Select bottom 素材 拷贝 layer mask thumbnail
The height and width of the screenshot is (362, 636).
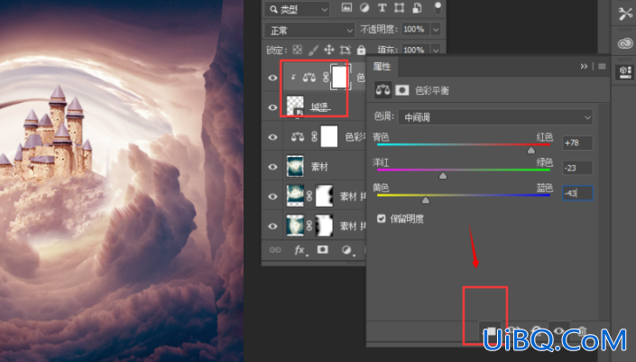coord(324,226)
